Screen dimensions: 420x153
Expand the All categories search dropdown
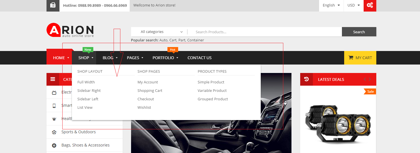coord(161,32)
